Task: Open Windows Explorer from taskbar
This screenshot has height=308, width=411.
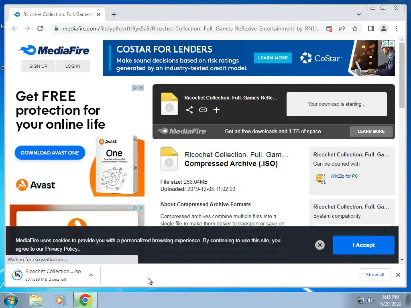Action: point(36,300)
